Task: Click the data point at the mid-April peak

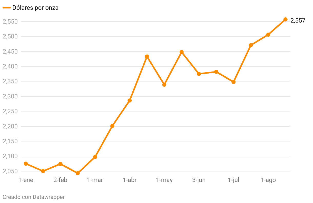Action: point(147,57)
